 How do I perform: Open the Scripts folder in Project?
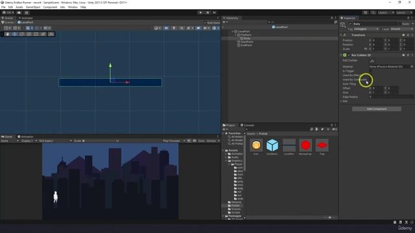tap(235, 212)
